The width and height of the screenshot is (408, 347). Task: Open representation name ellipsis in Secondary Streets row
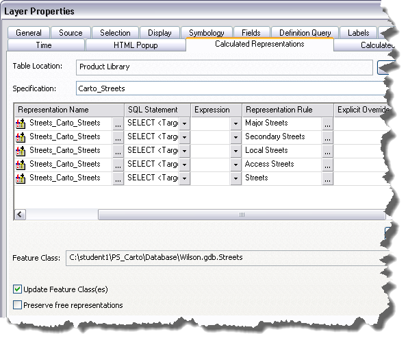(x=118, y=138)
